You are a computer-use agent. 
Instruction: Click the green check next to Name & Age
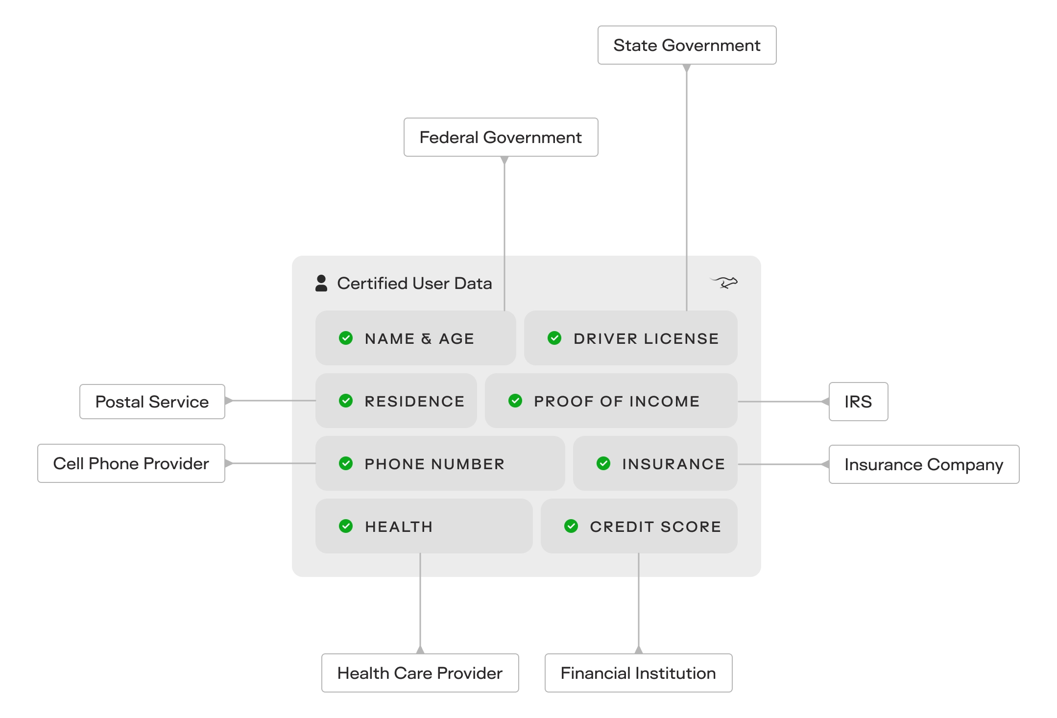point(346,338)
